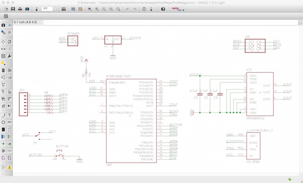Screen dimensions: 303x183
Task: Select the Info tool
Action: coord(4,25)
